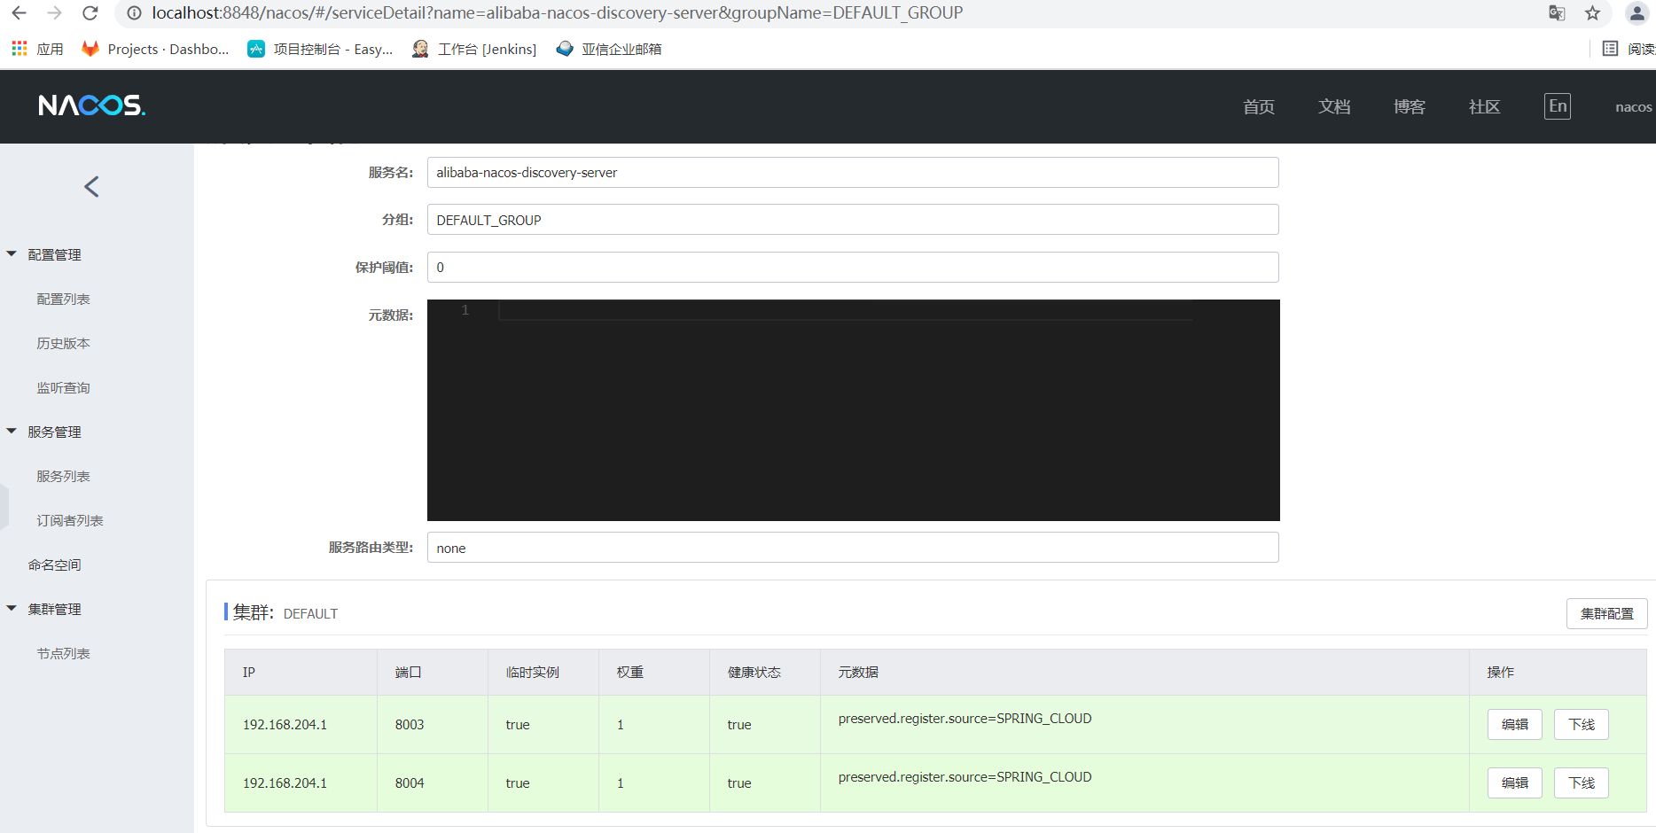The height and width of the screenshot is (833, 1656).
Task: Click port value 8004
Action: [410, 783]
